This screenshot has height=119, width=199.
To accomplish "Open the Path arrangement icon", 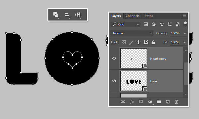I will tap(78, 15).
